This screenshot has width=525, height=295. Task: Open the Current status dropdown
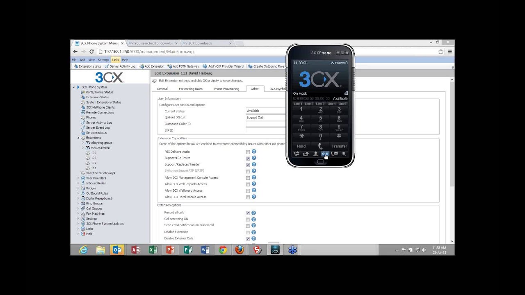(x=266, y=111)
